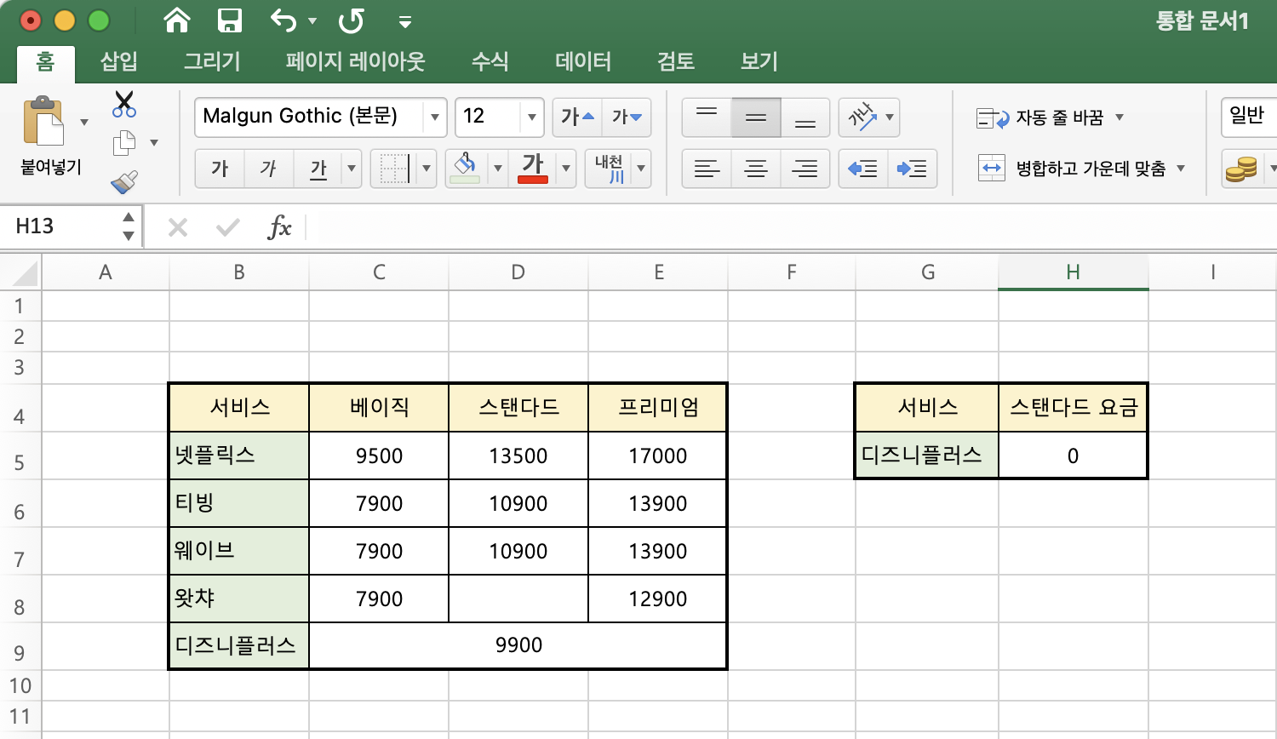The width and height of the screenshot is (1277, 739).
Task: Click the Home house icon in title bar
Action: click(177, 20)
